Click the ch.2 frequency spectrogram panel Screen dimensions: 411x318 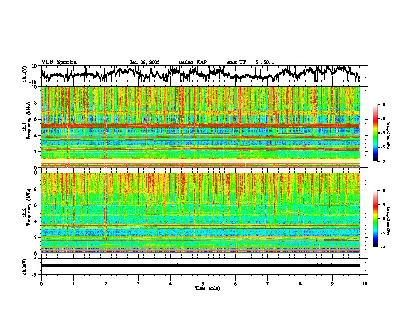[x=200, y=213]
